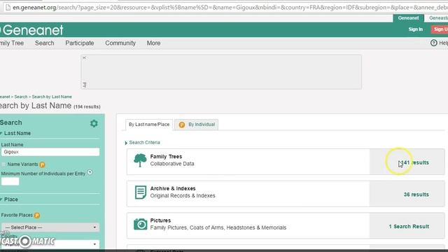Open the Community menu
The height and width of the screenshot is (252, 448).
tap(120, 43)
